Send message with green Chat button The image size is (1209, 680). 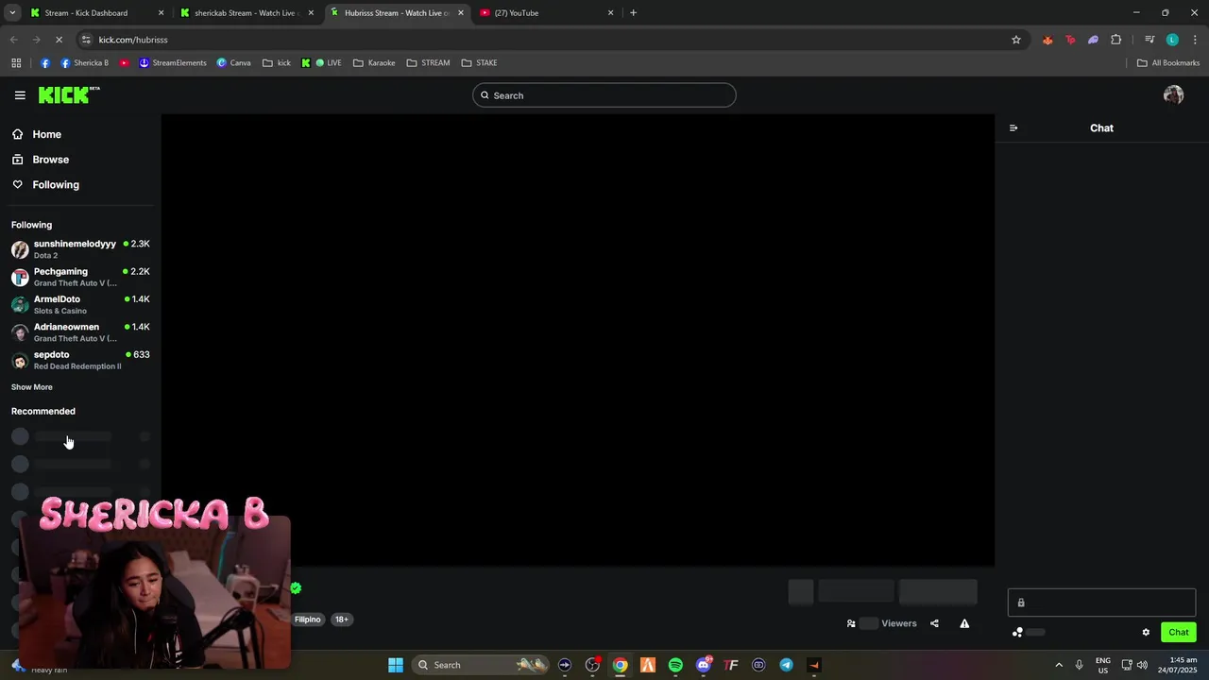pos(1179,632)
